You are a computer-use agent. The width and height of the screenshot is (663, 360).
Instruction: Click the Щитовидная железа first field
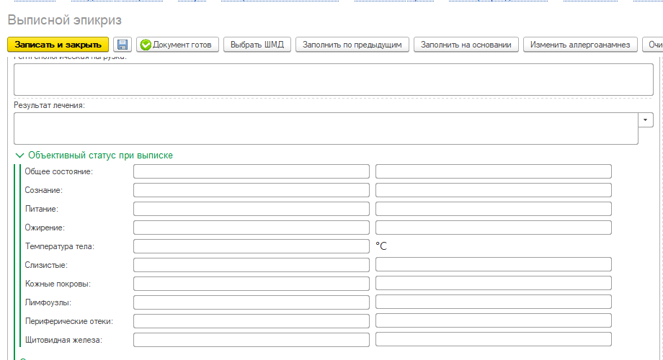[x=251, y=339]
